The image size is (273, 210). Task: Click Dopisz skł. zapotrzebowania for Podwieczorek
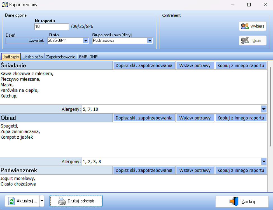click(144, 170)
